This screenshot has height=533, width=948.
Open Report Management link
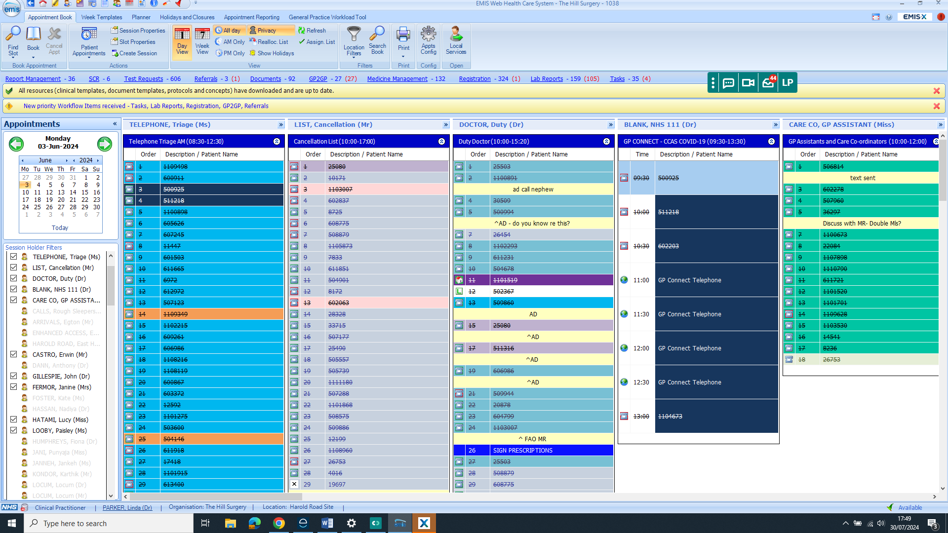coord(33,79)
